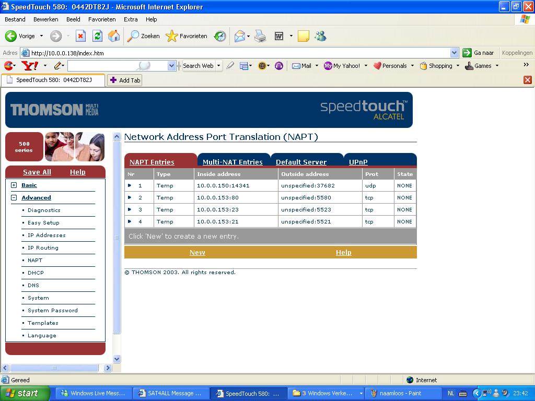535x401 pixels.
Task: Open the Default Server tab
Action: click(x=301, y=162)
